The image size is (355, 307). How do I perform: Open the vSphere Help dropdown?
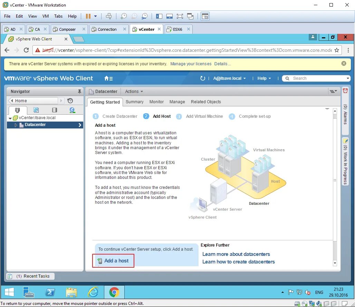tap(264, 78)
